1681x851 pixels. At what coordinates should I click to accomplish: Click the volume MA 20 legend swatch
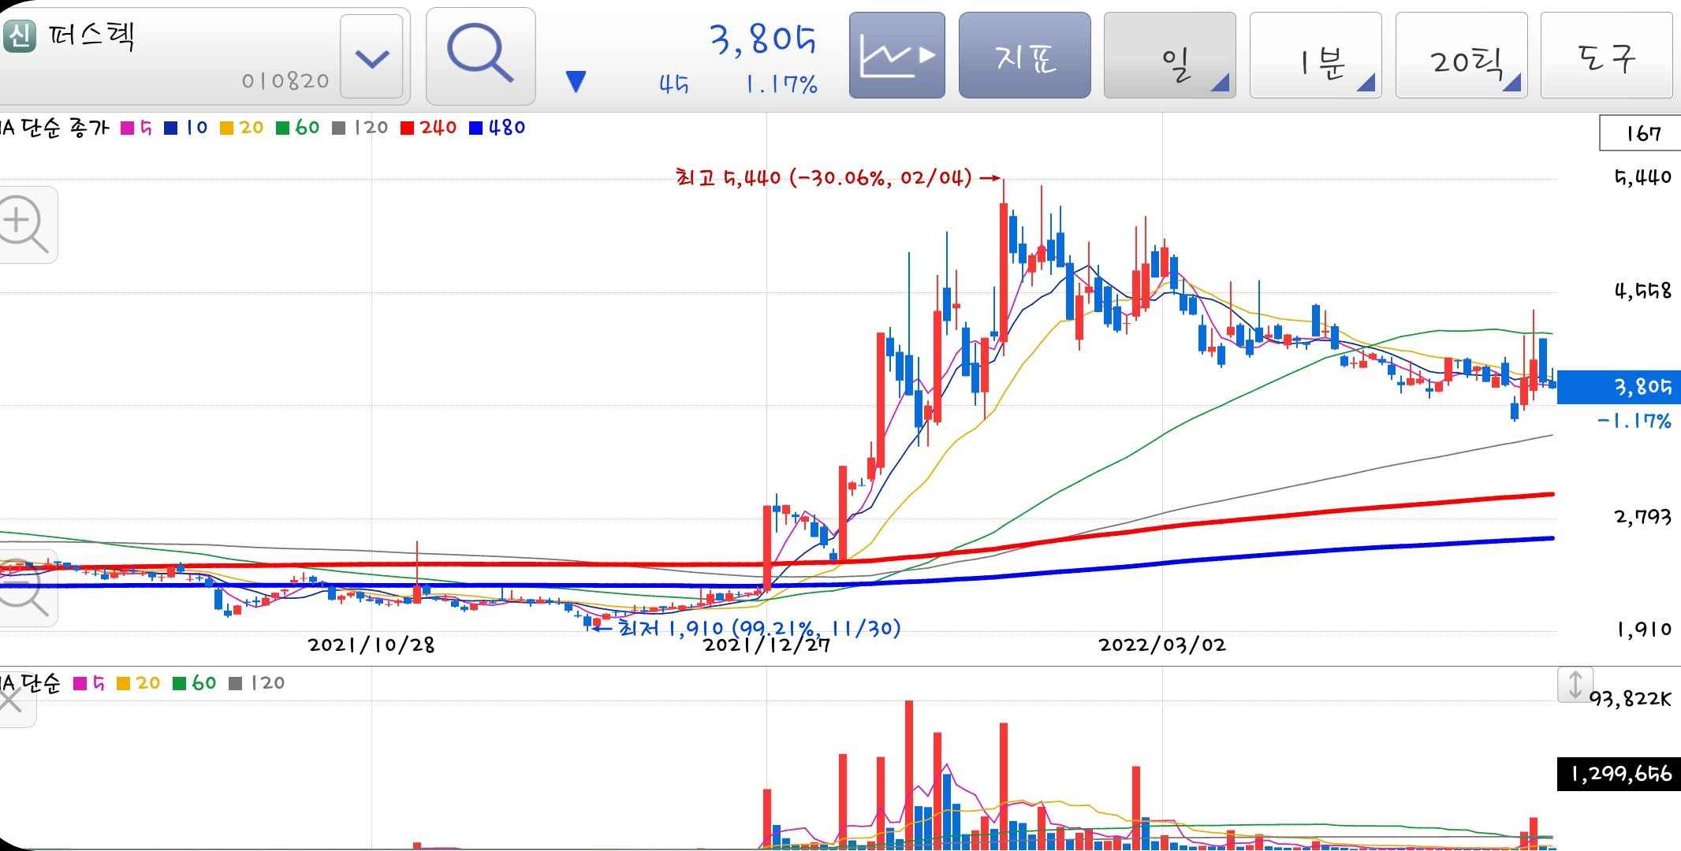click(123, 683)
